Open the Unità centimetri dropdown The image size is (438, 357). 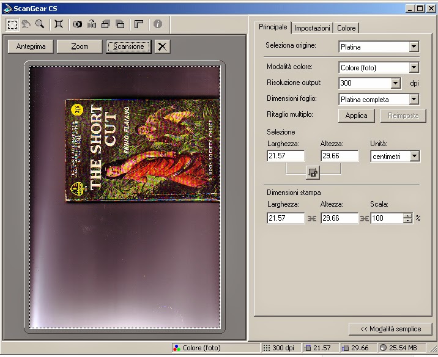tap(415, 156)
